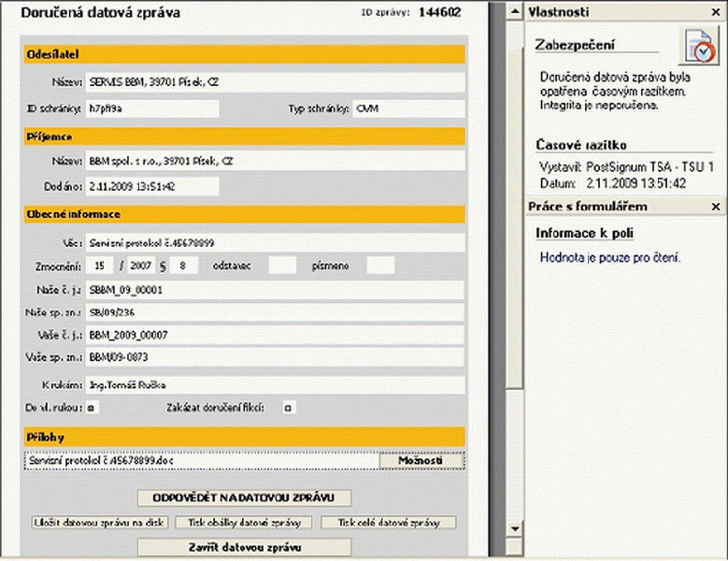Click the scrollbar up arrow
The image size is (728, 561).
pos(514,11)
